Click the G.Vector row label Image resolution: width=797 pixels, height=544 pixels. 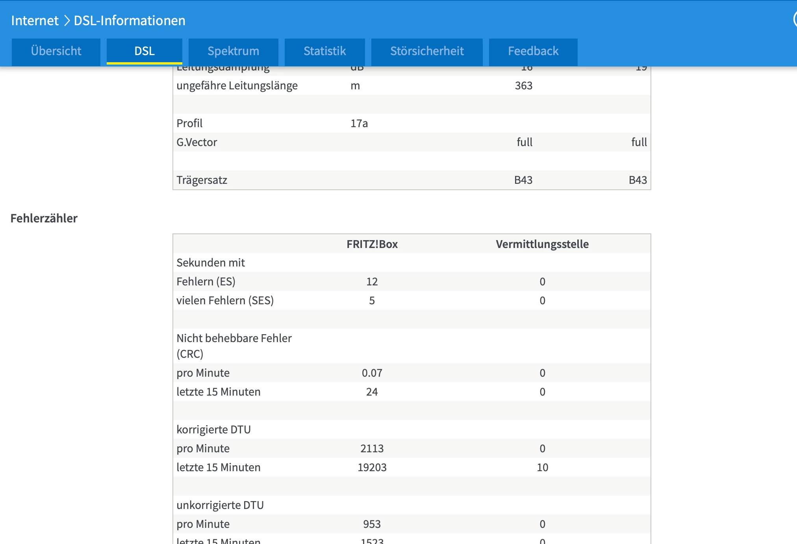(196, 142)
